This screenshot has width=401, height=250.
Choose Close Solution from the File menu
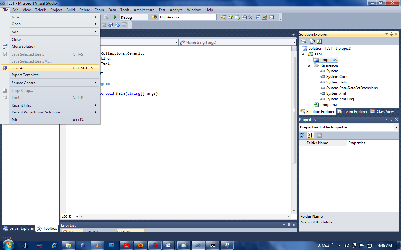pos(50,47)
